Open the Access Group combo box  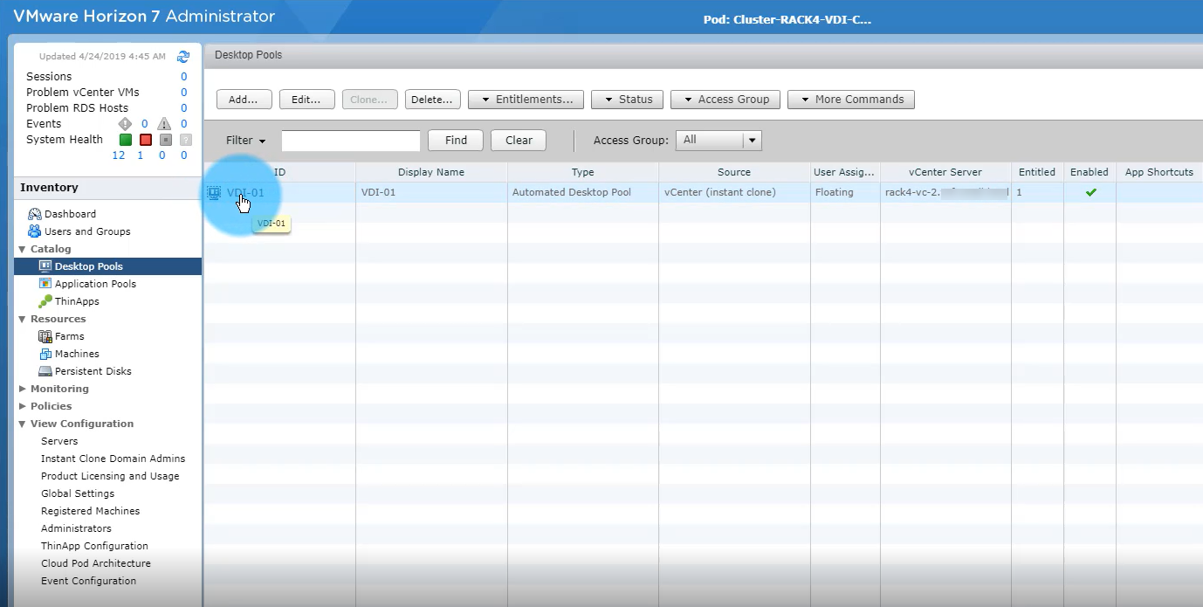718,141
